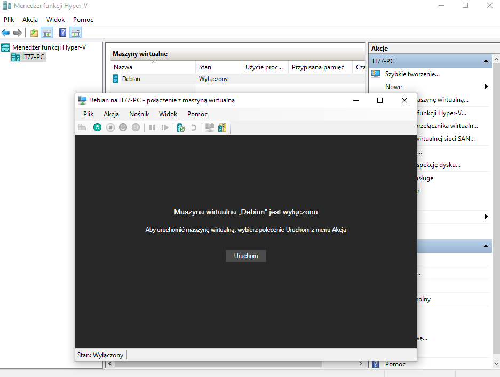The image size is (500, 377).
Task: Click Szybkie tworzenie in Actions pane
Action: tap(412, 74)
